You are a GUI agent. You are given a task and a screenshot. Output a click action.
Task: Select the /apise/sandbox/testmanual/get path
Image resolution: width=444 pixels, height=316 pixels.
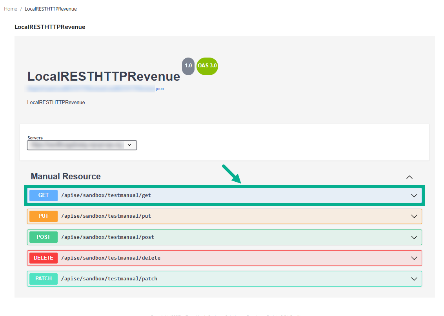(106, 195)
